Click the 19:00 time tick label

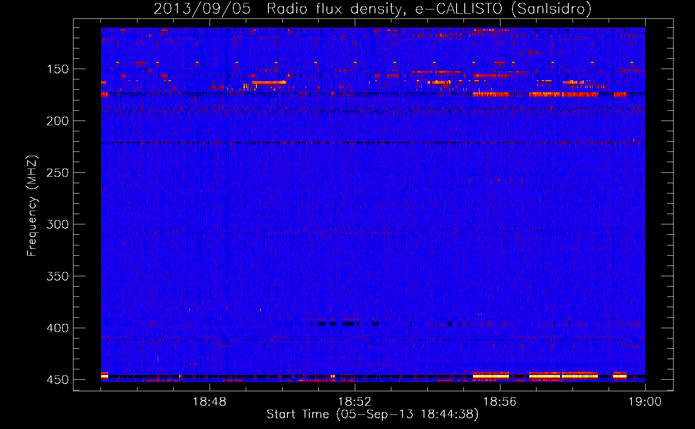click(x=645, y=402)
